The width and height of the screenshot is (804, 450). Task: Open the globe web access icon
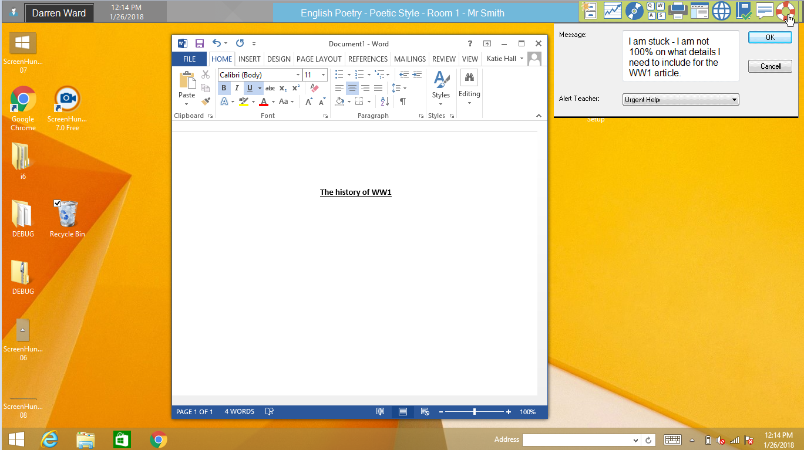(x=721, y=11)
